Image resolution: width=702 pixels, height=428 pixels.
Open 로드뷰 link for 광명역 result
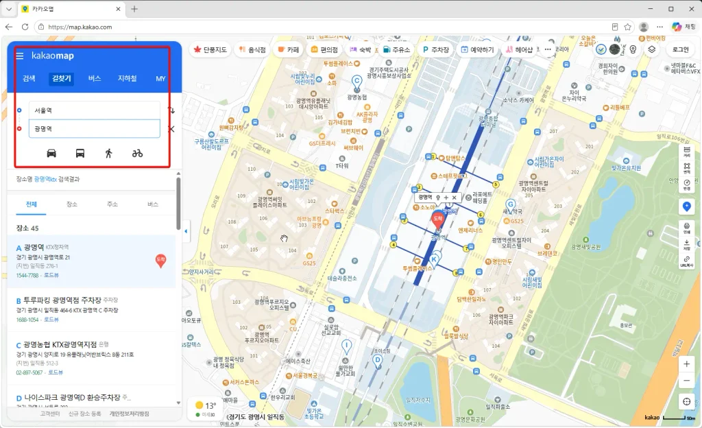coord(51,275)
